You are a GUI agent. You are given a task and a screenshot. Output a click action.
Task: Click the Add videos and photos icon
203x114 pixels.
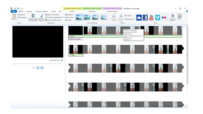(x=33, y=16)
